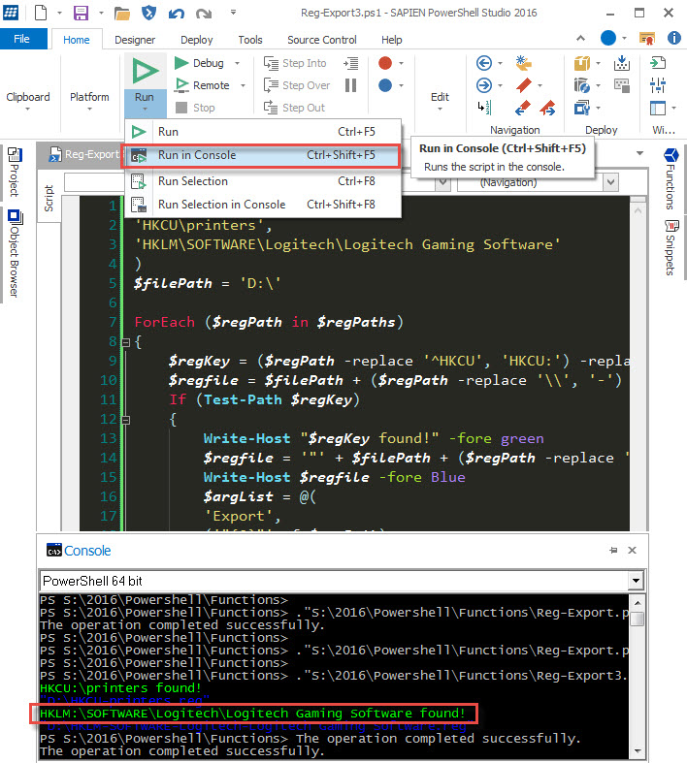
Task: Click the Stop square icon
Action: click(181, 108)
